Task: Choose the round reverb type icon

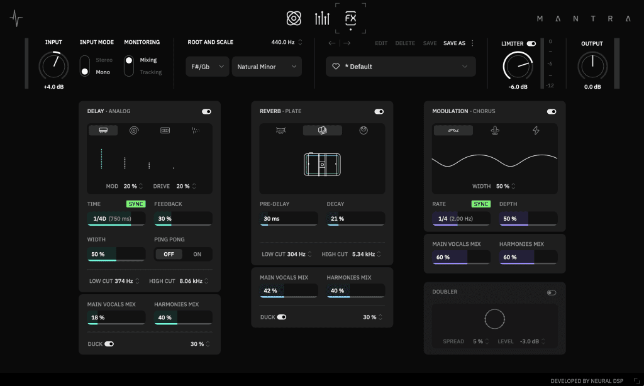Action: coord(364,131)
